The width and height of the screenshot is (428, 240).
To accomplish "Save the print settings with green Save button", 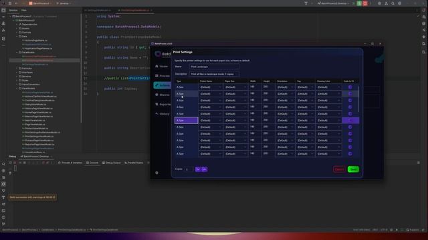I will point(353,169).
